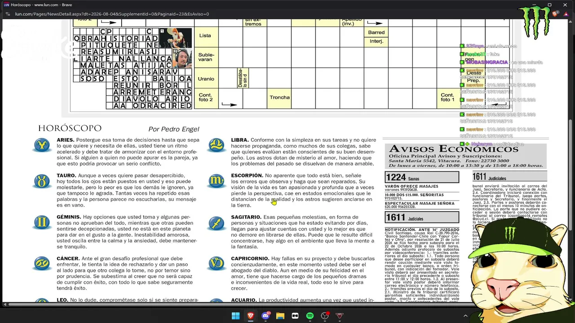The image size is (575, 323).
Task: Click the completed crossword answer grid
Action: (x=133, y=69)
